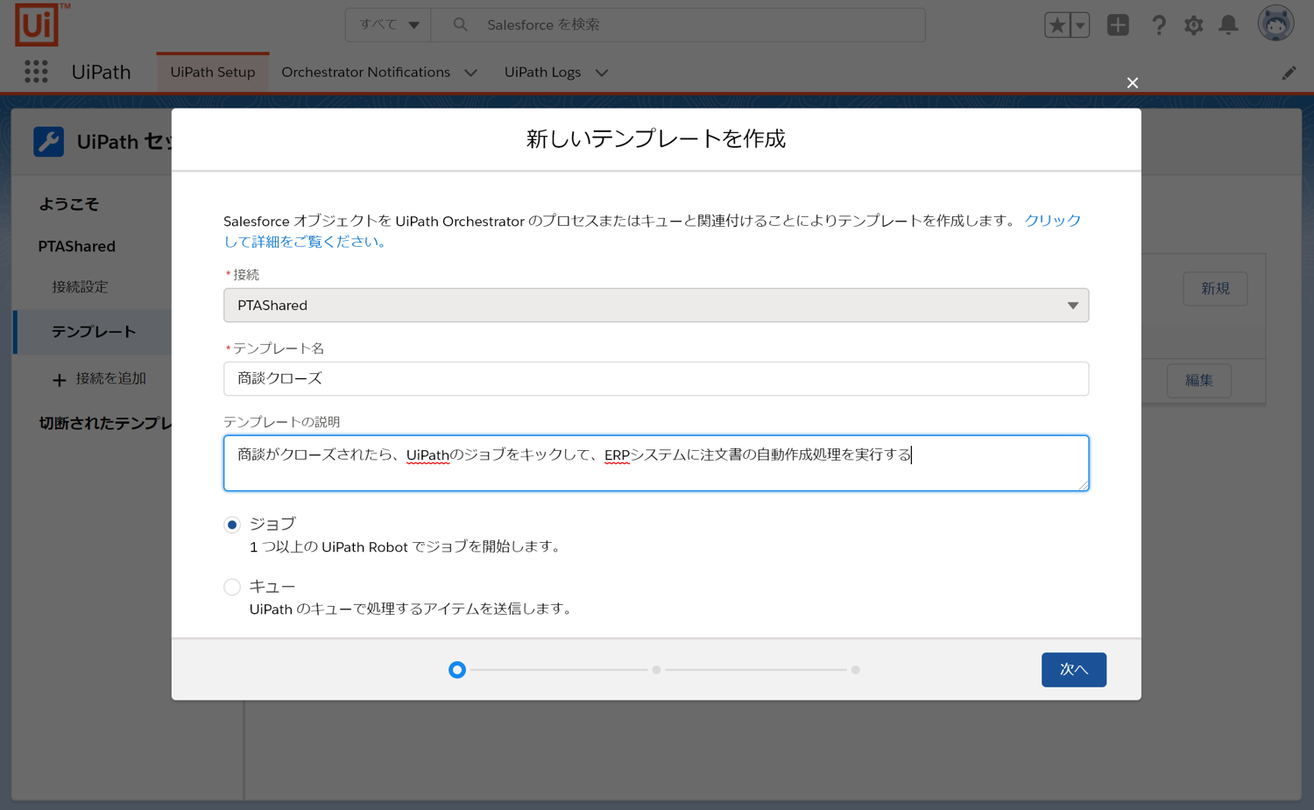Select the キュー radio button
Image resolution: width=1314 pixels, height=810 pixels.
click(x=232, y=587)
